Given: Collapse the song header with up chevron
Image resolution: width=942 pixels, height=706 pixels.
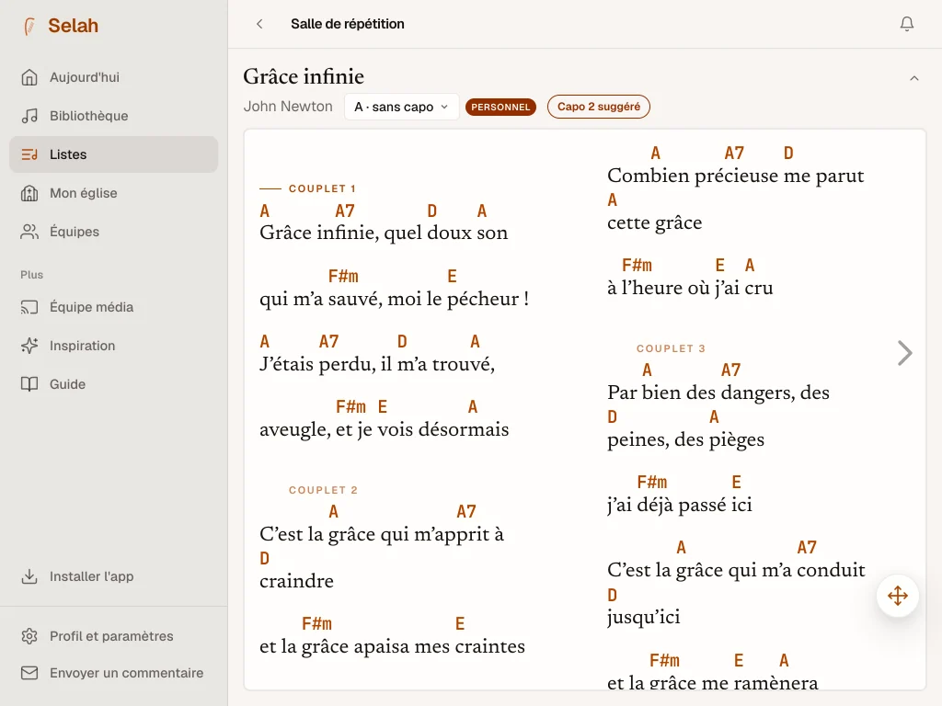Looking at the screenshot, I should pos(913,78).
